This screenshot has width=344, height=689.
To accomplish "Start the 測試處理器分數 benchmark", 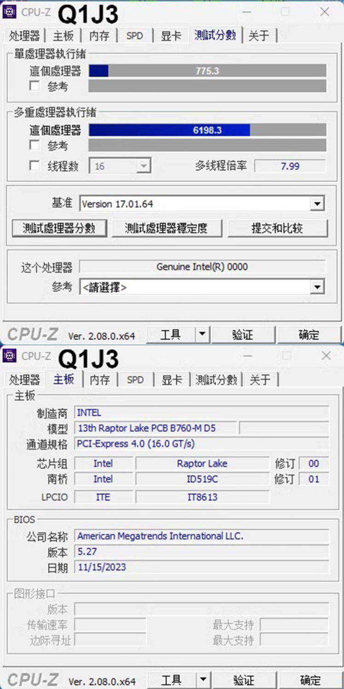I will pos(59,228).
